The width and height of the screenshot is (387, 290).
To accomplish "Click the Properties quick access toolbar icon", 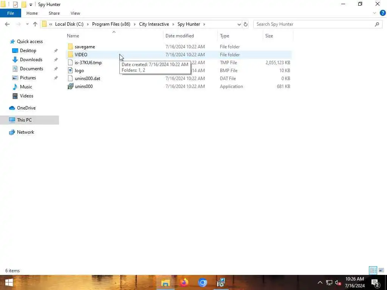I will (15, 5).
